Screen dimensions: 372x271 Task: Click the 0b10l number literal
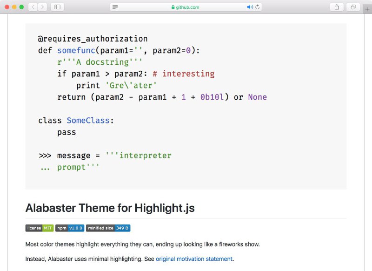(212, 97)
